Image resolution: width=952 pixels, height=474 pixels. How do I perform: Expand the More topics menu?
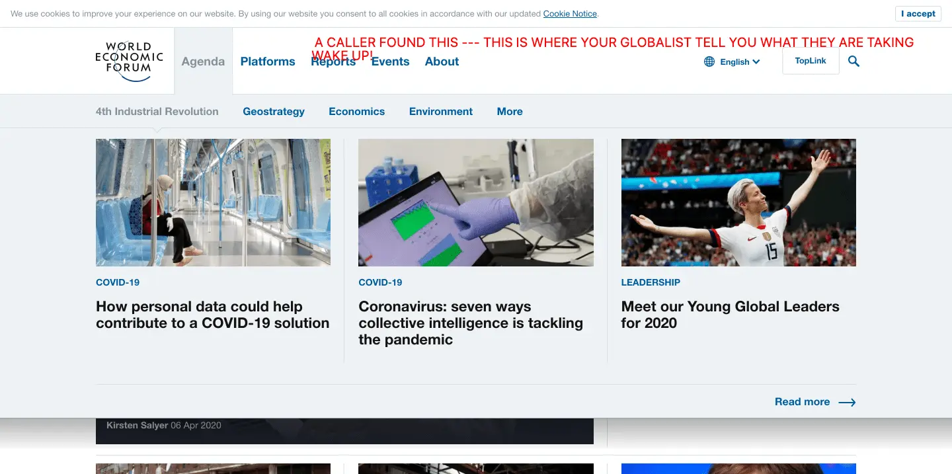(510, 112)
